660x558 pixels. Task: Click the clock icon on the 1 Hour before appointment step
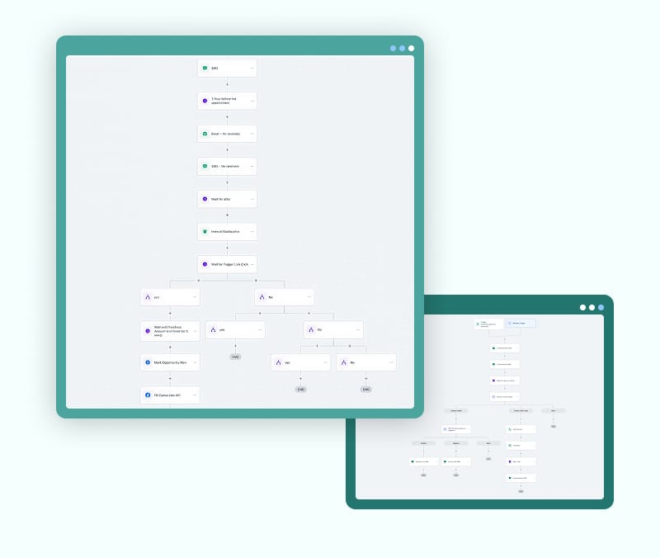(205, 101)
